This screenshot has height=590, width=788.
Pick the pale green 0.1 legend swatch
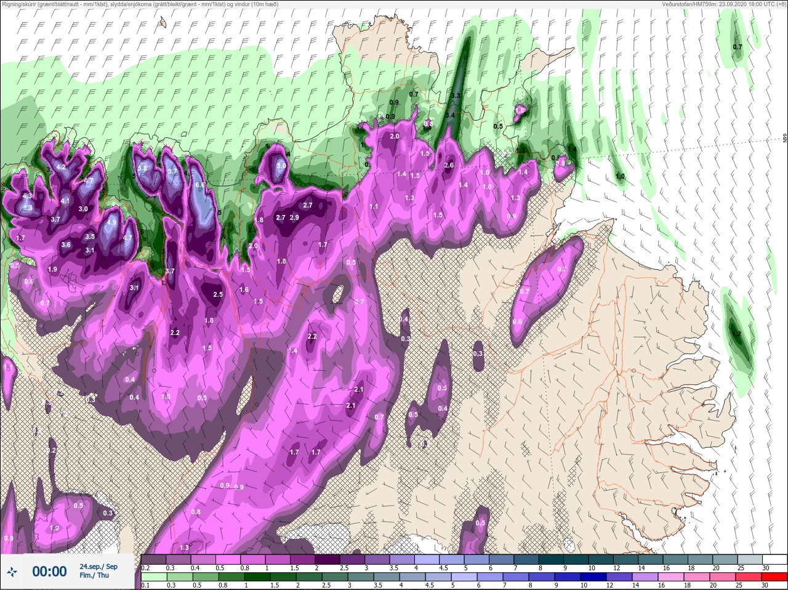click(153, 578)
